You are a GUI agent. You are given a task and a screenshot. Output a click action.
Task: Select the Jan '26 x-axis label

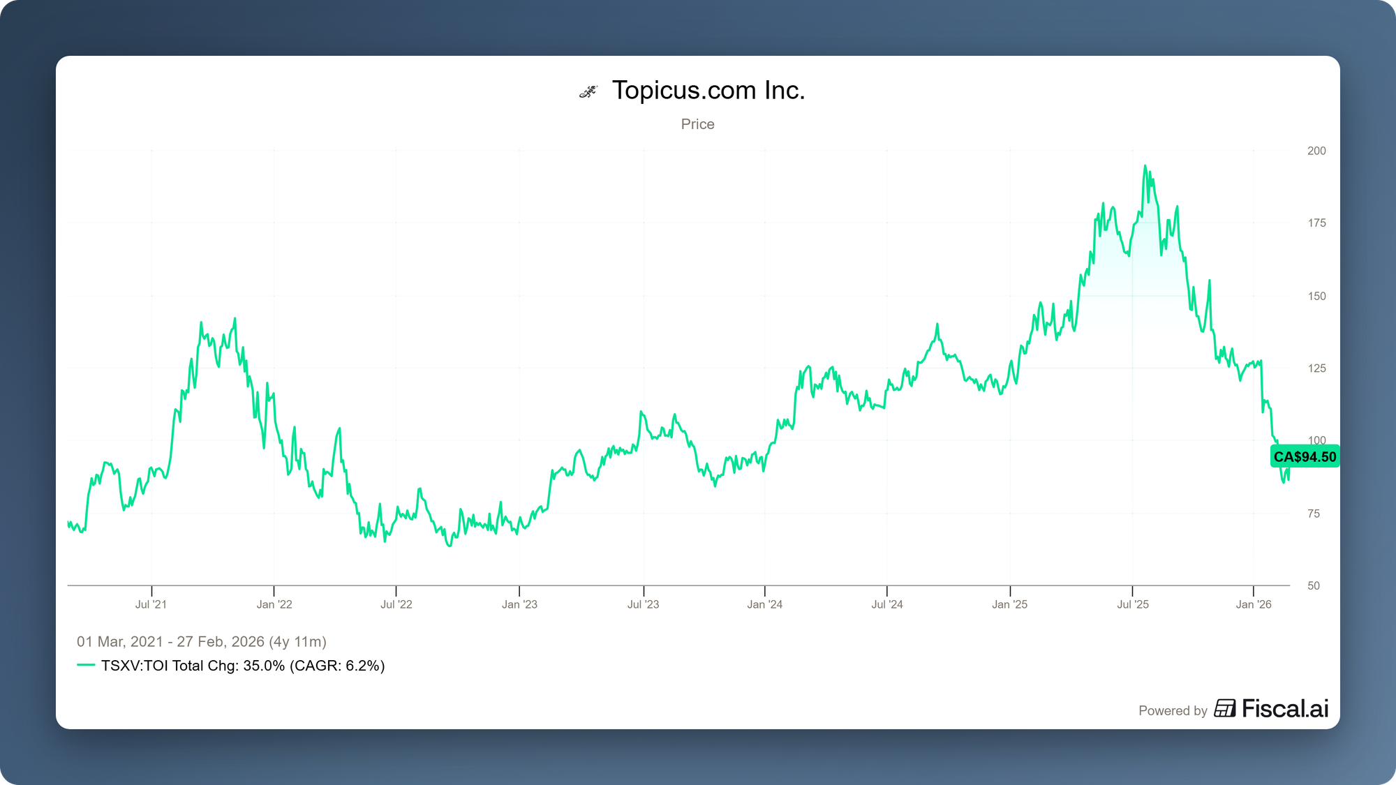(1254, 604)
